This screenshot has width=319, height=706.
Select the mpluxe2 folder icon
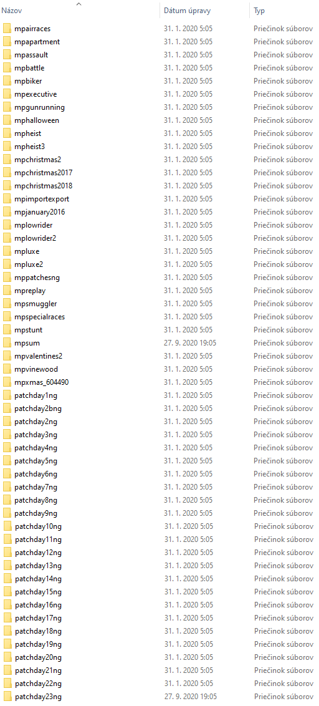coord(7,264)
